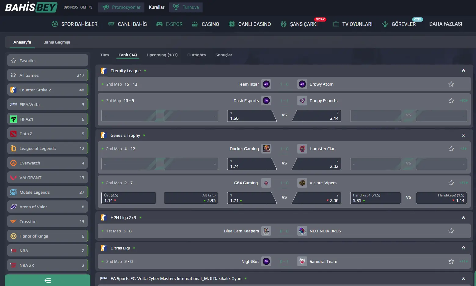Select Üst (2.5) odds 1.14
This screenshot has height=286, width=476.
129,198
